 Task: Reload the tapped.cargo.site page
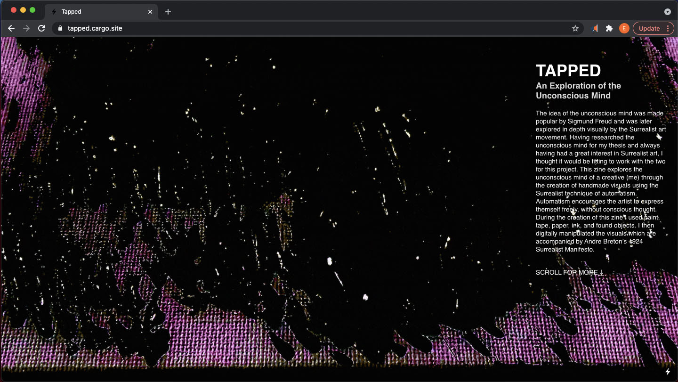click(41, 28)
